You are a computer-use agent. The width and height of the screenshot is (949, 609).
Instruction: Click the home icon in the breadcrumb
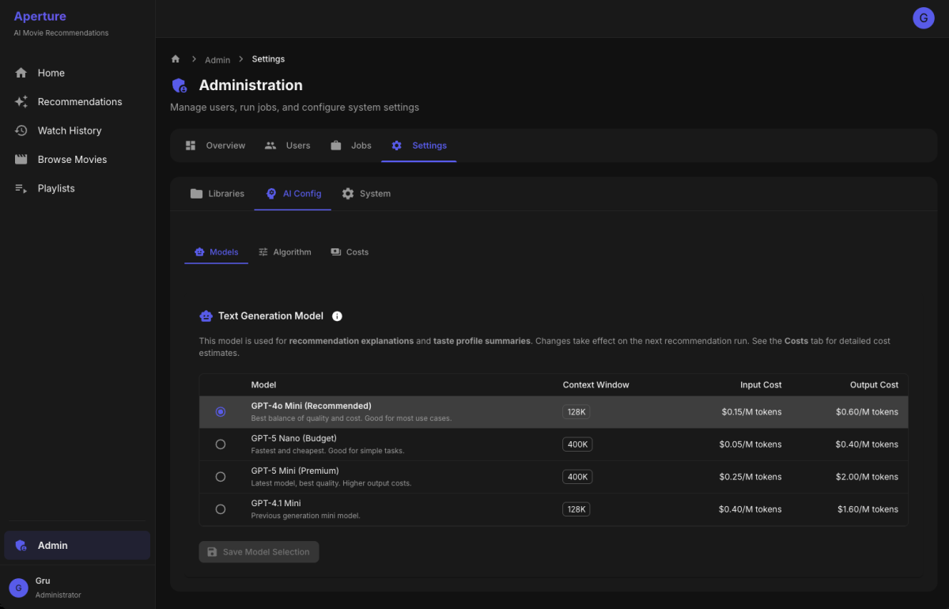176,59
